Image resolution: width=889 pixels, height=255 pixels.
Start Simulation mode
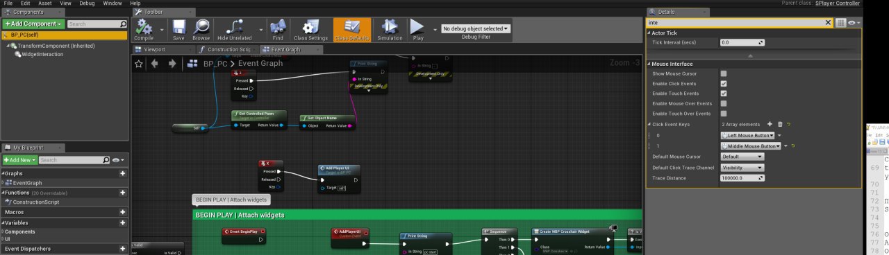tap(390, 29)
